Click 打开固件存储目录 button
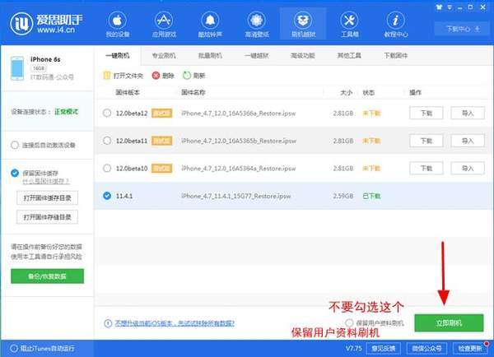This screenshot has width=494, height=357. pyautogui.click(x=47, y=217)
